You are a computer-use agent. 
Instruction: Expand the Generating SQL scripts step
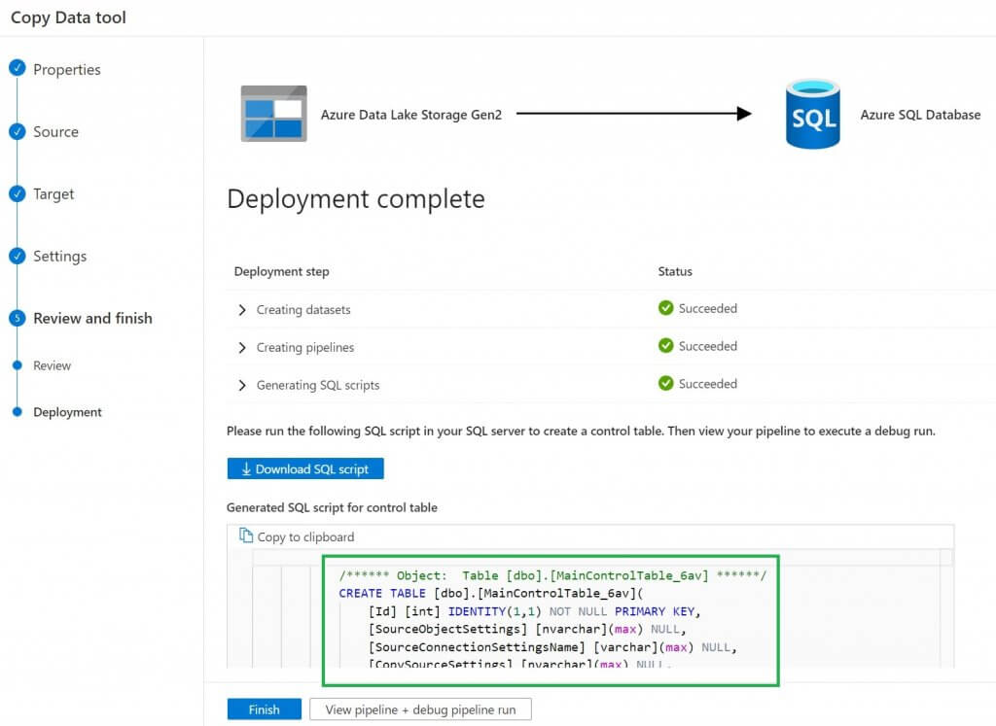coord(242,385)
